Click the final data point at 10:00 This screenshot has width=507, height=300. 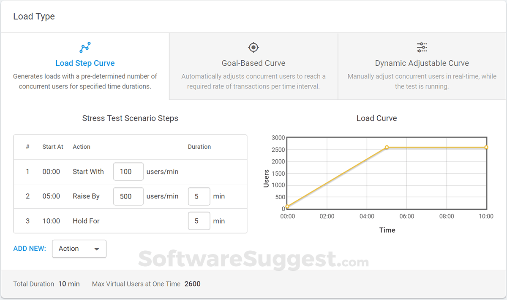pos(486,147)
